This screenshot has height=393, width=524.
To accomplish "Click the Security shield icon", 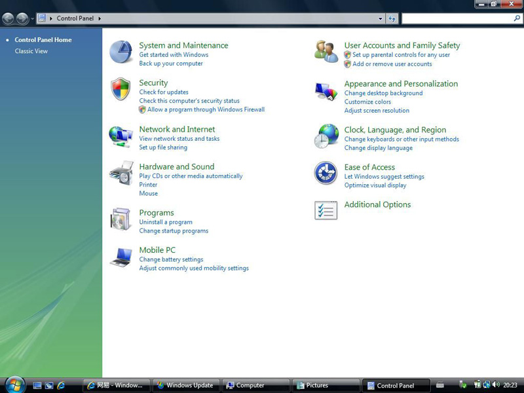I will [121, 89].
